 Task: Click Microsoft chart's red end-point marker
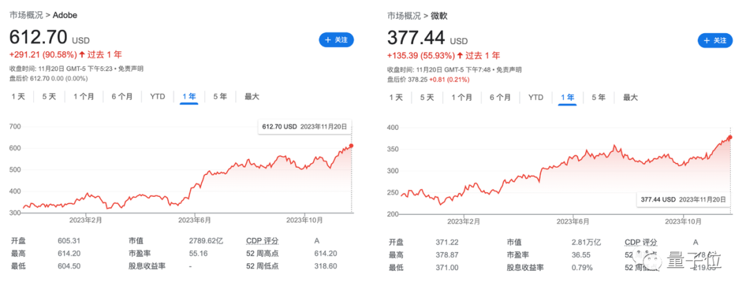pyautogui.click(x=730, y=138)
